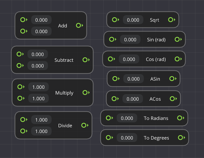
Task: Select the ASin node label
Action: [x=155, y=79]
